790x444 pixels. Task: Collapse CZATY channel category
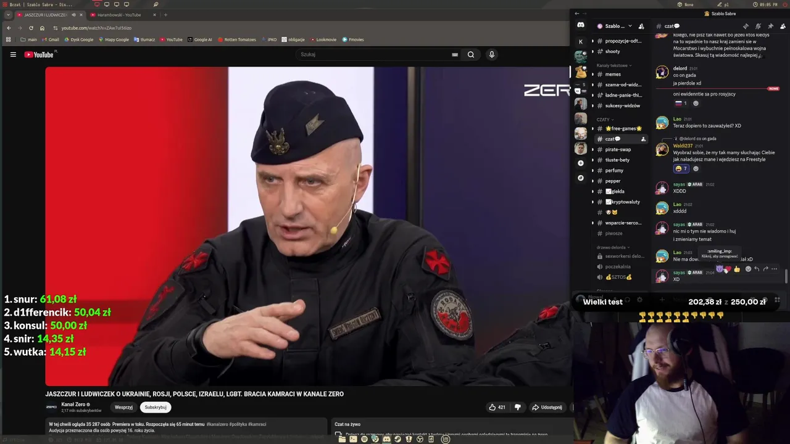point(605,120)
